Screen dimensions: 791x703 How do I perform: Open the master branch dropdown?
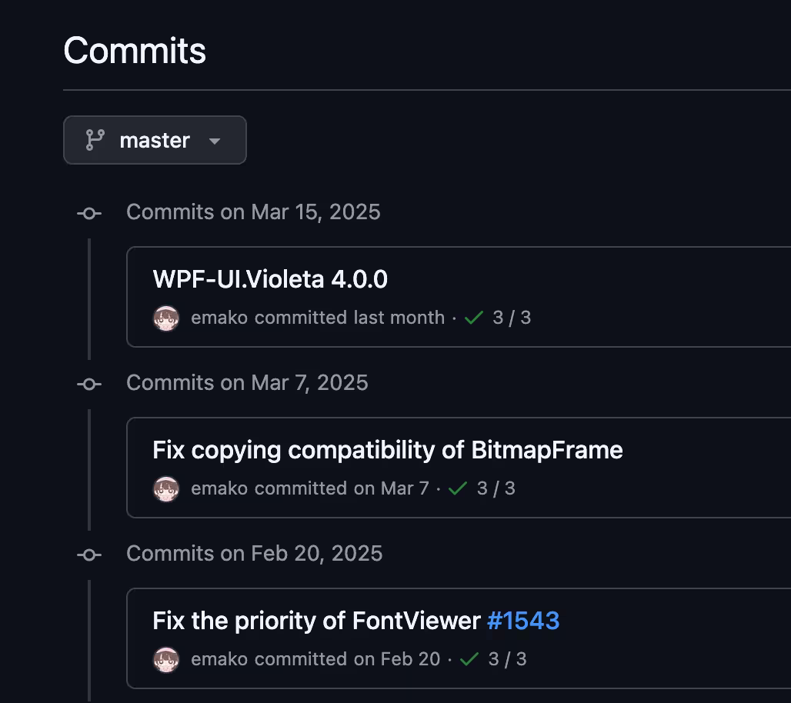tap(155, 140)
